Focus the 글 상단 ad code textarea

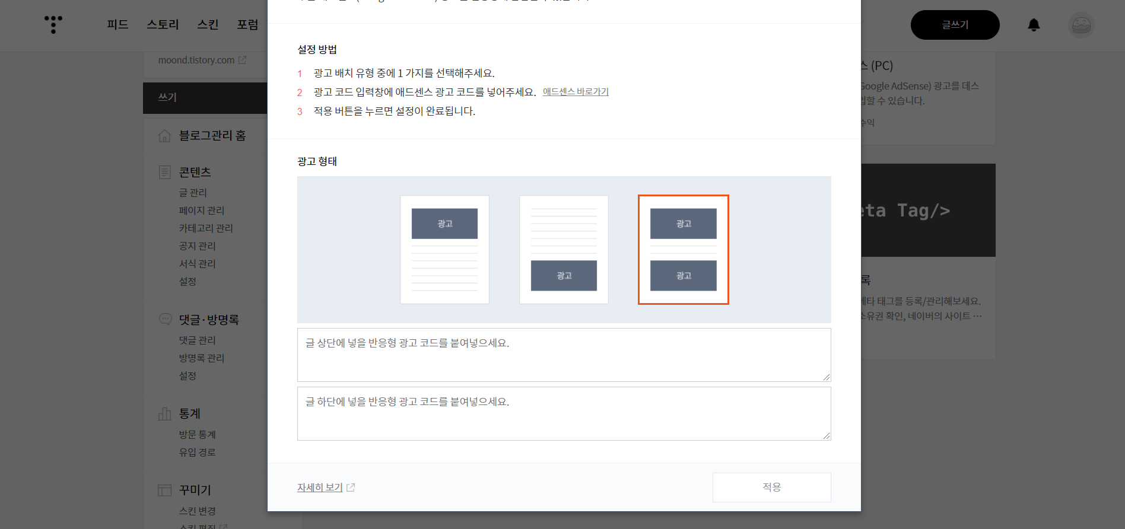tap(564, 355)
